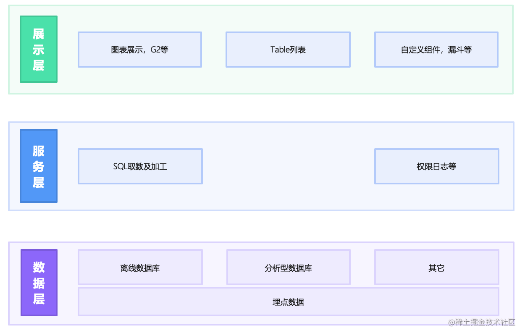Select the 图表展示，G2等 box

pyautogui.click(x=140, y=50)
